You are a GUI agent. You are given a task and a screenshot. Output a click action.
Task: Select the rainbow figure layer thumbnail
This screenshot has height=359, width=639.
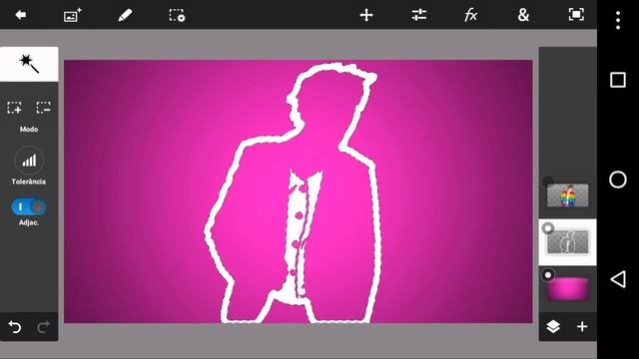click(x=568, y=195)
